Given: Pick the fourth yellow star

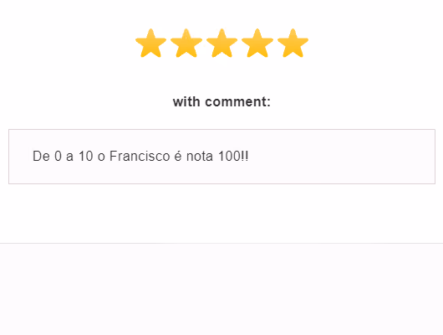Looking at the screenshot, I should click(x=257, y=43).
